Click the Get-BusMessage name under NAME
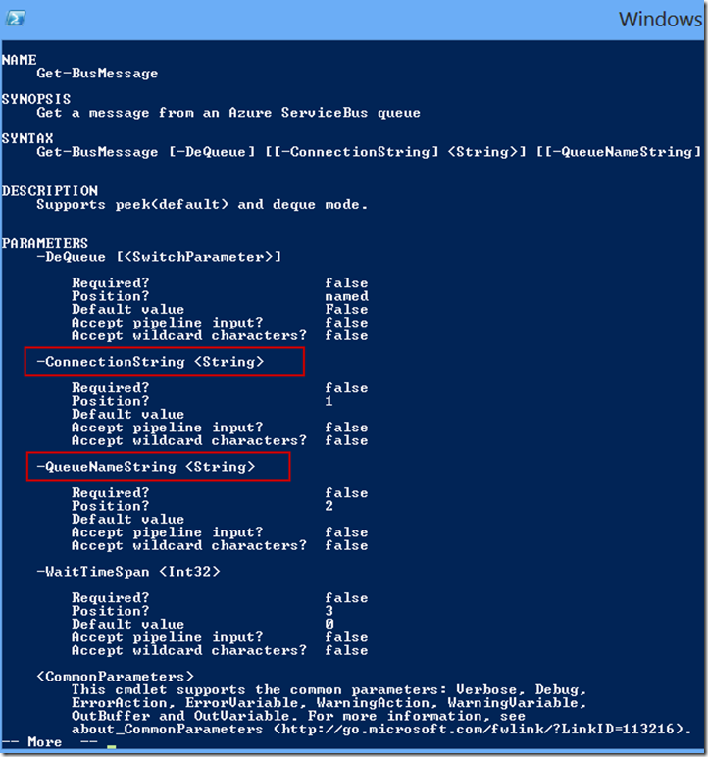Viewport: 708px width, 757px height. click(x=97, y=74)
